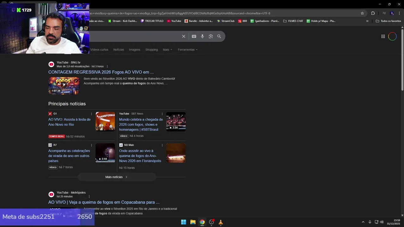Viewport: 404px width, 227px height.
Task: Open options for the BNU.tv result
Action: click(x=107, y=67)
